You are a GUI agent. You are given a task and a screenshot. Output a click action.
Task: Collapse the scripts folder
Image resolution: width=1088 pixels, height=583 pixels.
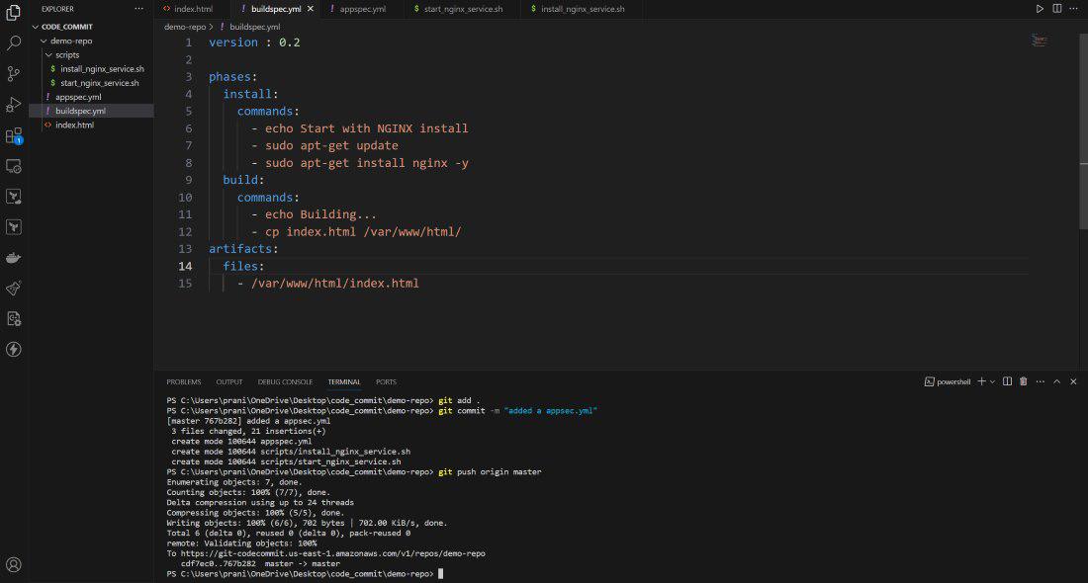(48, 54)
